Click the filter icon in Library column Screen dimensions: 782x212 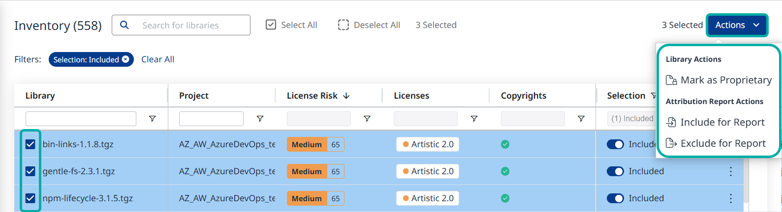click(x=152, y=119)
